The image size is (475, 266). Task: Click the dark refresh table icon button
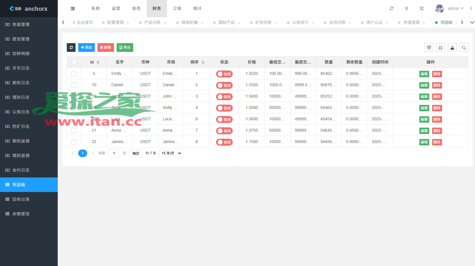pos(71,47)
